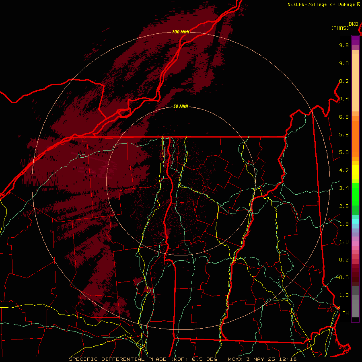
Task: Click the bright green band of the color bar
Action: coord(355,194)
